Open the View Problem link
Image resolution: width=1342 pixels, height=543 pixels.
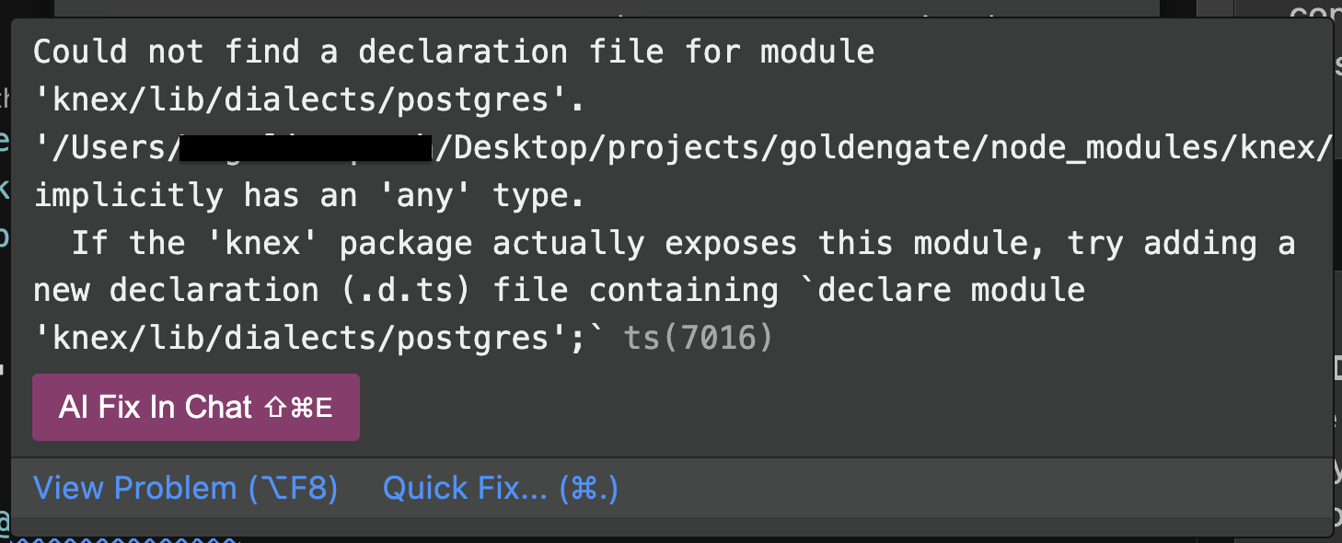tap(186, 489)
